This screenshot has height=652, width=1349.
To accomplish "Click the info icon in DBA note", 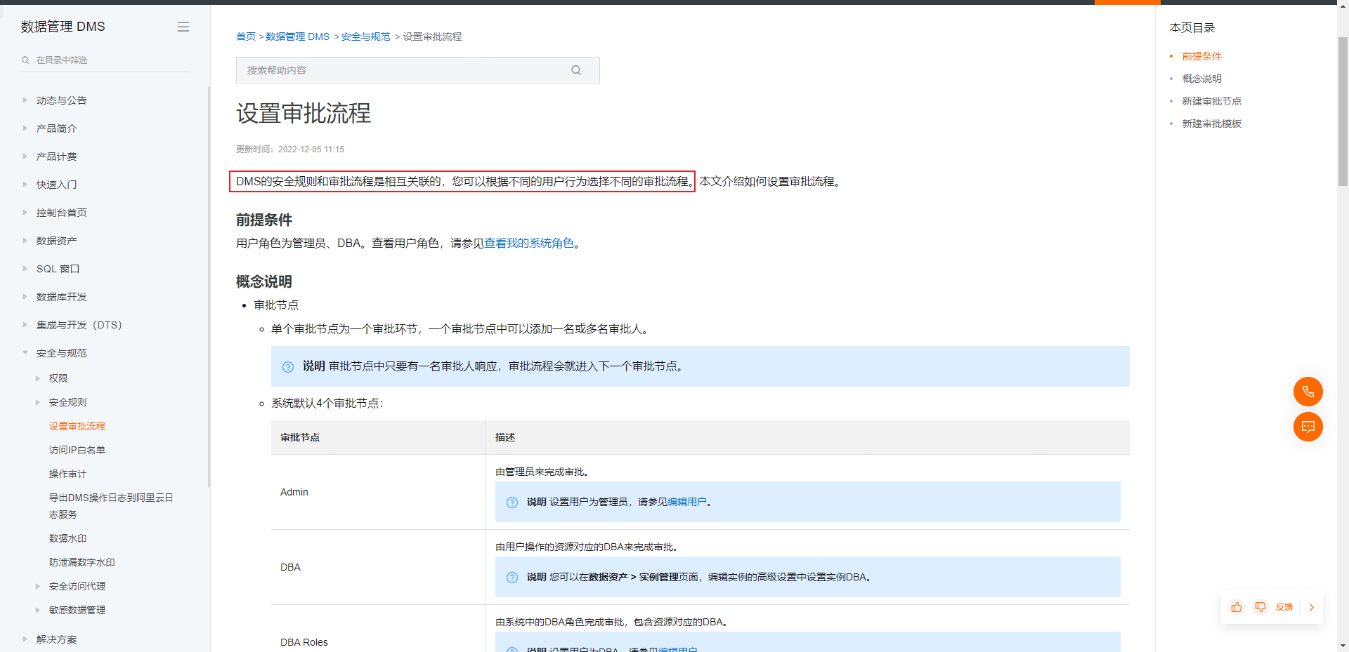I will [x=512, y=578].
